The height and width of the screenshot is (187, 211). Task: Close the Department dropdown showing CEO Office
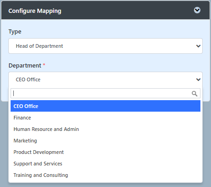tap(105, 79)
